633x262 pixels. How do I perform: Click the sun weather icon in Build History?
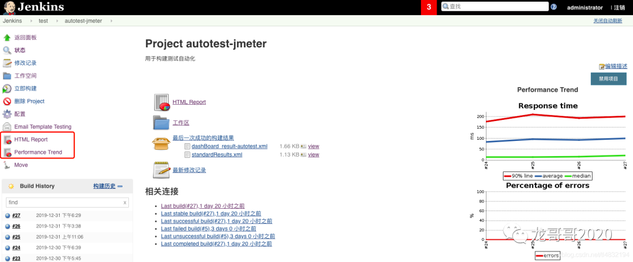click(x=11, y=186)
